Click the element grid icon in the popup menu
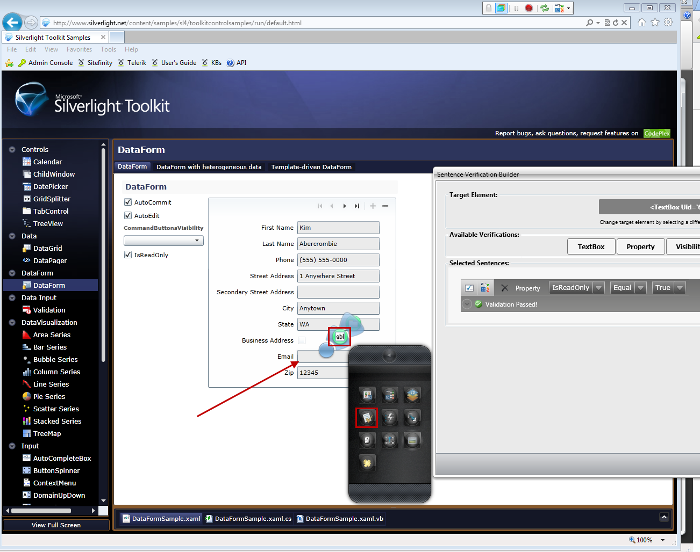700x552 pixels. [367, 395]
